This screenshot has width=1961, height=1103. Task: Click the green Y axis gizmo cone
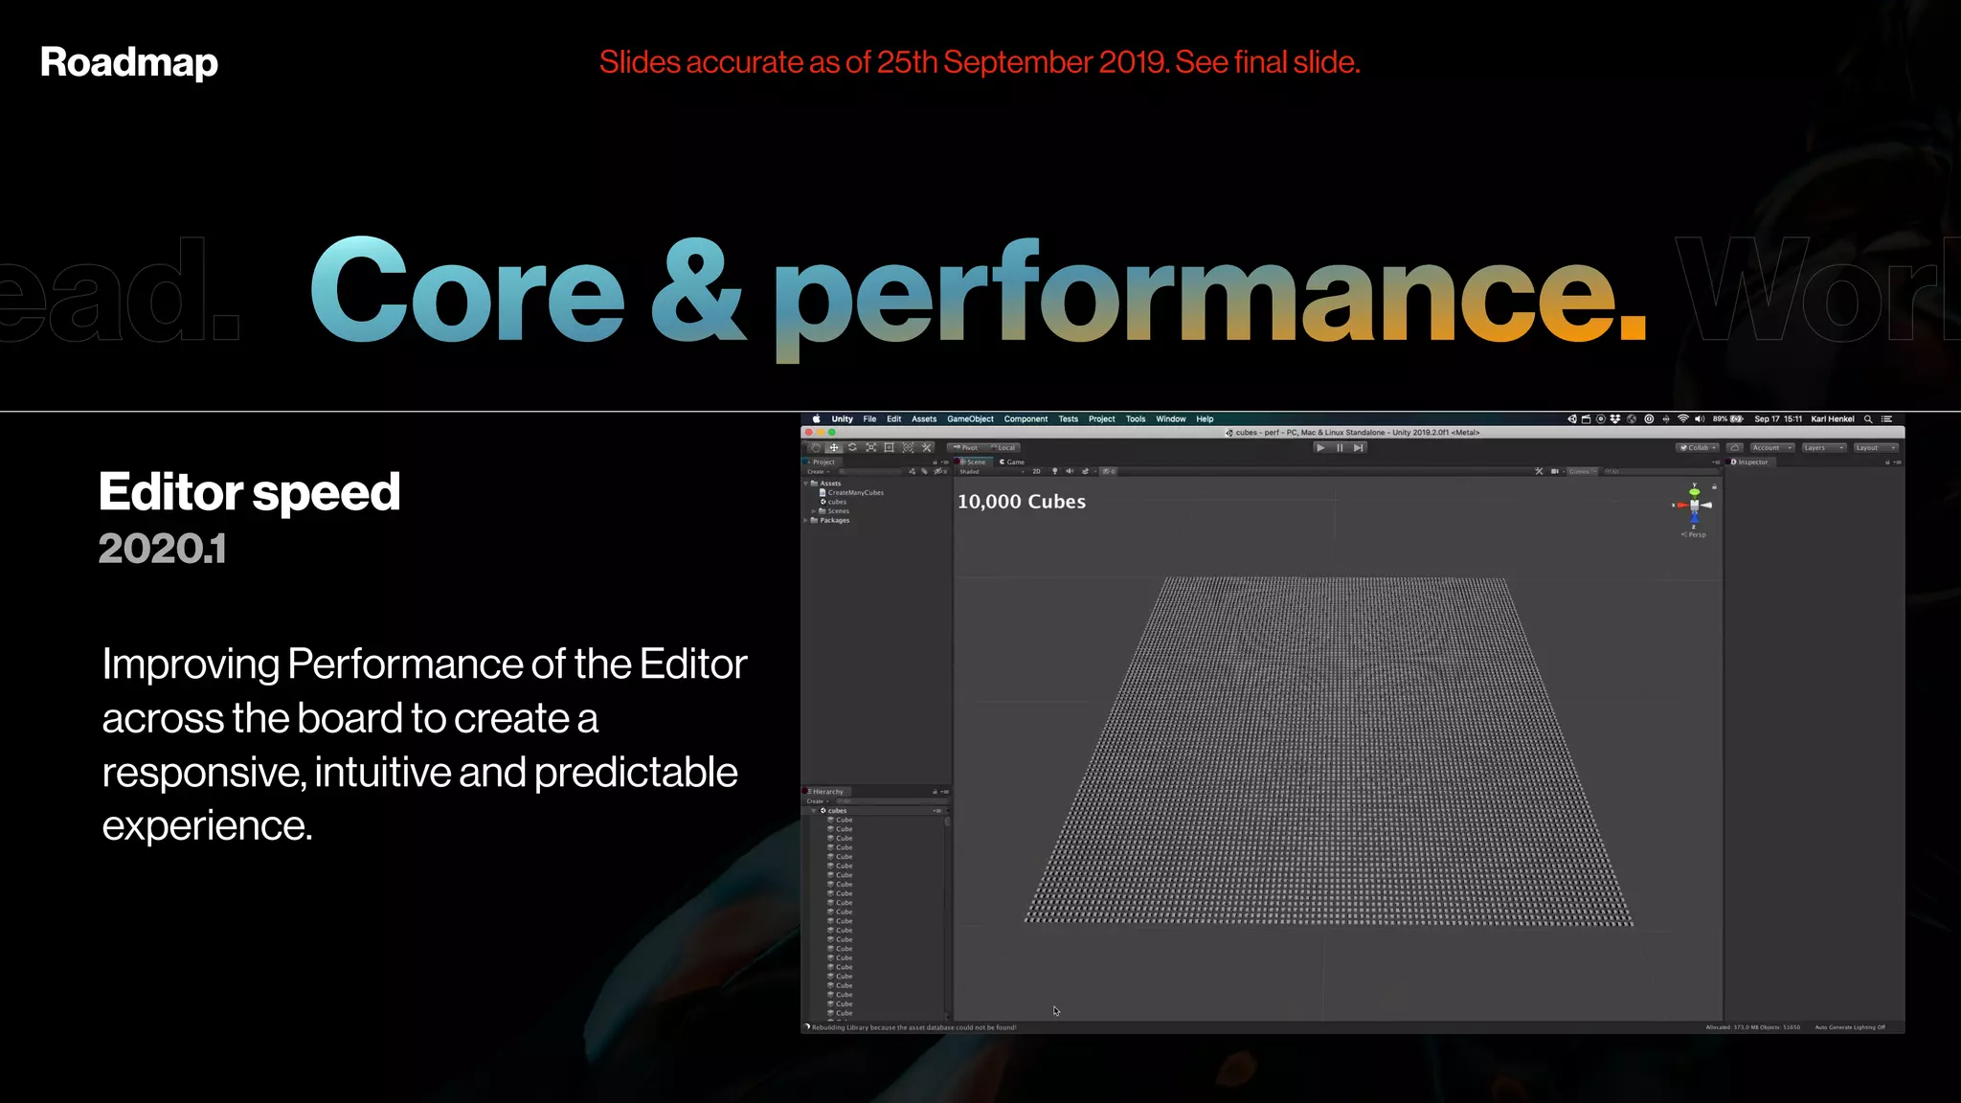tap(1694, 492)
